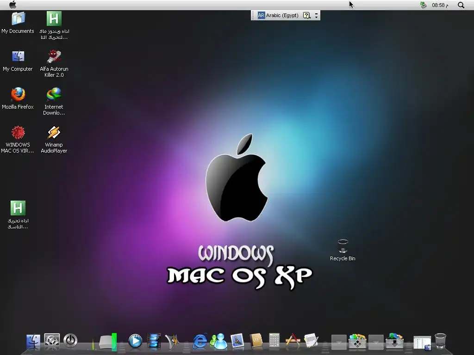Open Winamp lightning icon in dock
This screenshot has width=474, height=355.
(x=172, y=341)
